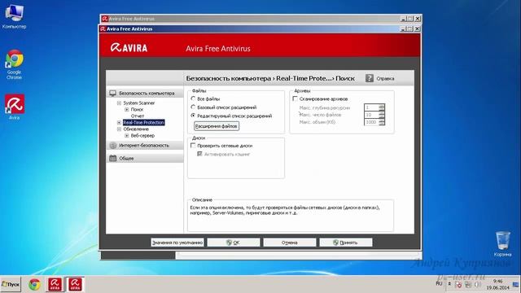This screenshot has width=521, height=293.
Task: Click the front Avira window title bar icon
Action: click(103, 29)
